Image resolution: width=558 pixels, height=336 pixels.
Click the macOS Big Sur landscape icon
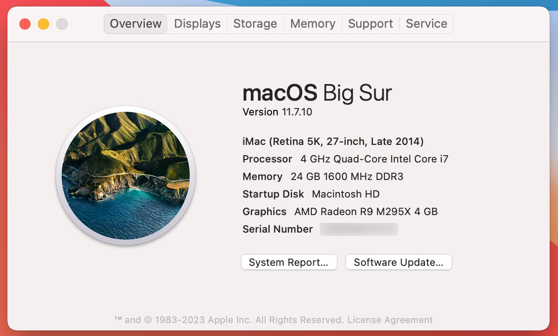pos(125,176)
